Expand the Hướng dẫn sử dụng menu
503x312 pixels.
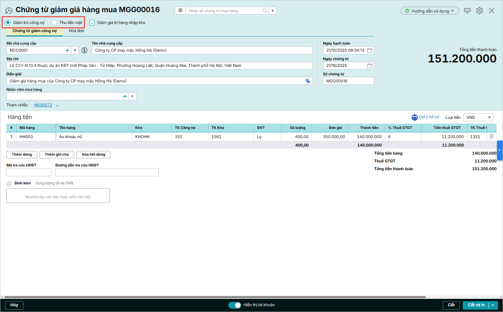[x=430, y=11]
